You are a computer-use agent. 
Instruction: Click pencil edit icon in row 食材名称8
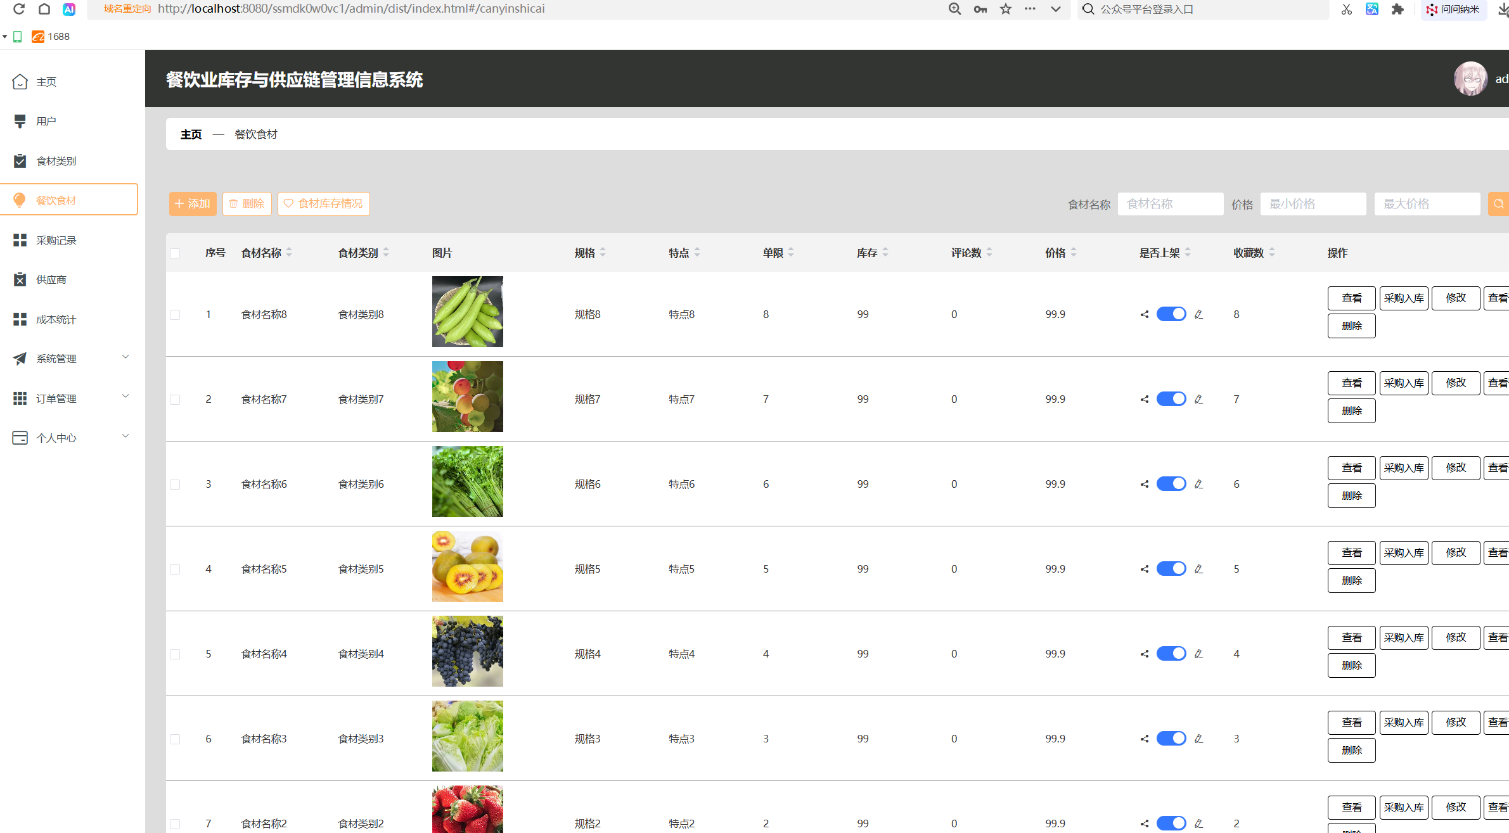pyautogui.click(x=1198, y=314)
